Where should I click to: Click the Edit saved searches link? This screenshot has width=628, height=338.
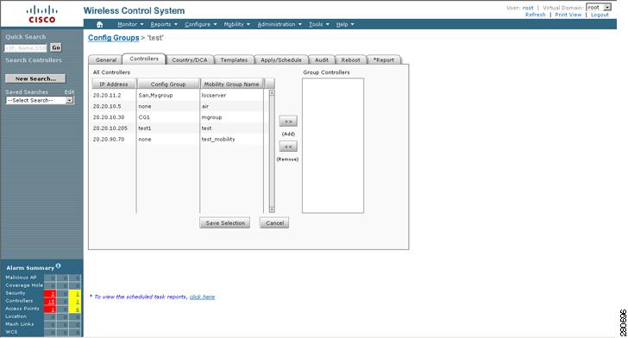(x=69, y=91)
